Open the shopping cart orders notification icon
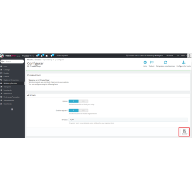 point(37,56)
